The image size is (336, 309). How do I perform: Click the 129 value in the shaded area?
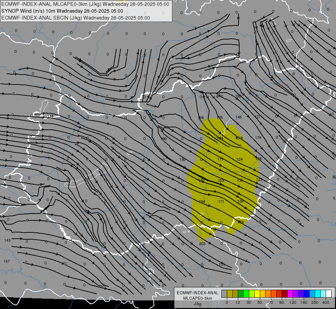(241, 201)
